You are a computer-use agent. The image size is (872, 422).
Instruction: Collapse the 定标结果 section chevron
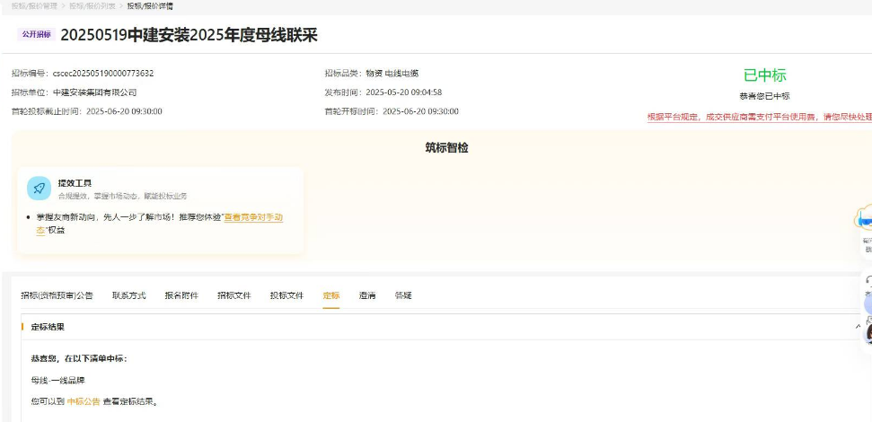coord(858,327)
